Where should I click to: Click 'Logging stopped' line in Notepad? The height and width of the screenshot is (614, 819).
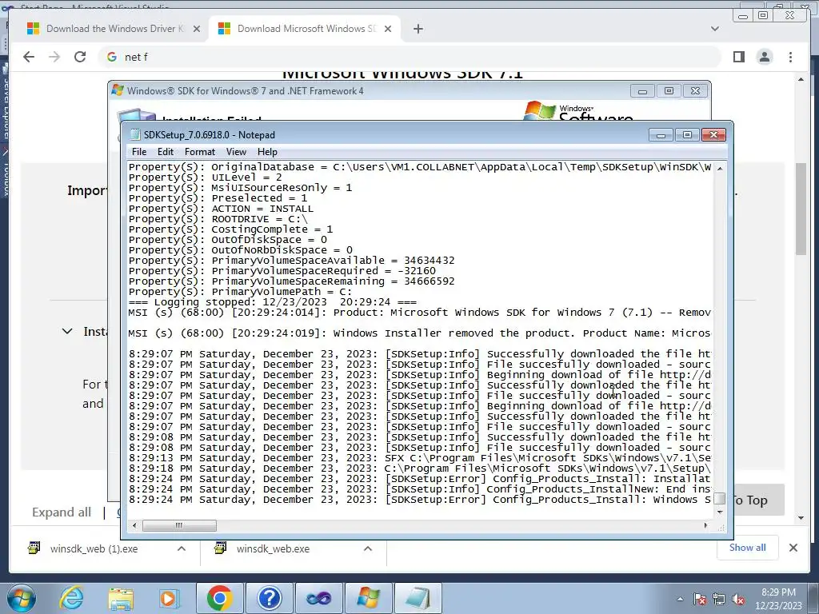[273, 302]
